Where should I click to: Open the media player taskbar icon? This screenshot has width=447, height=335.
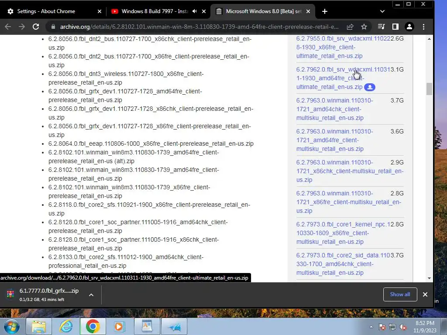pos(120,326)
